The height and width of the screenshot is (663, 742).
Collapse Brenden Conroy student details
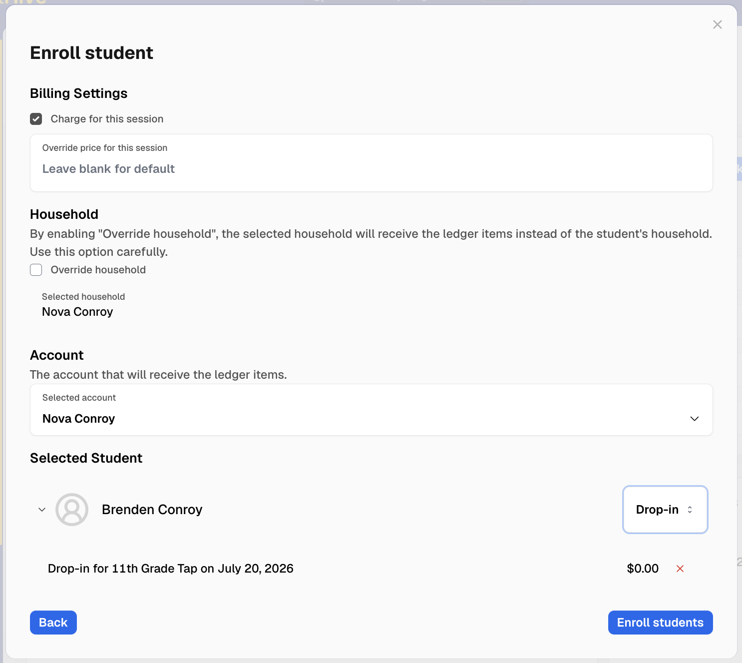pos(42,510)
